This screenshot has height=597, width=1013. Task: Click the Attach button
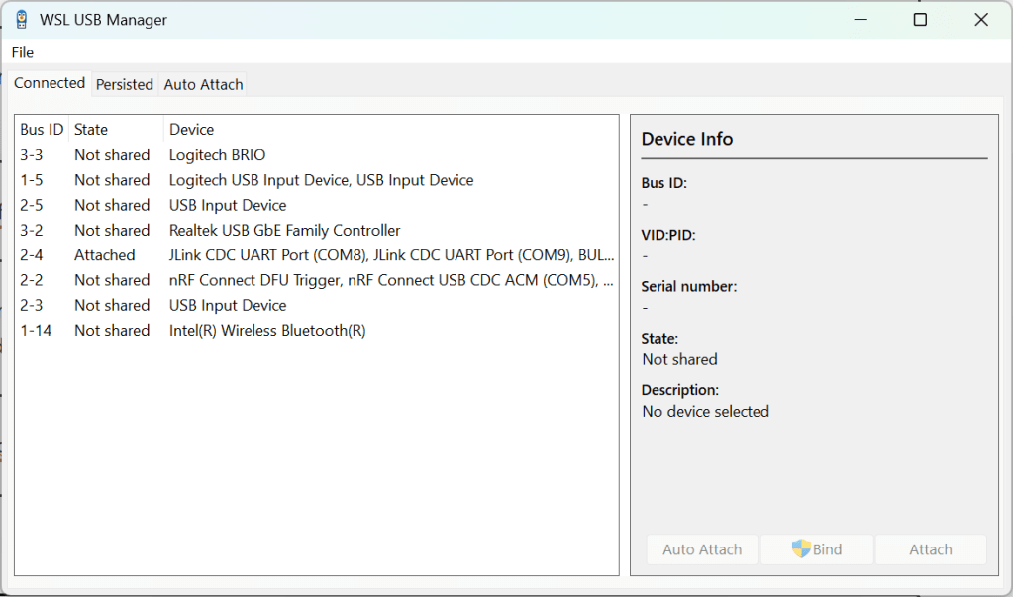tap(930, 549)
